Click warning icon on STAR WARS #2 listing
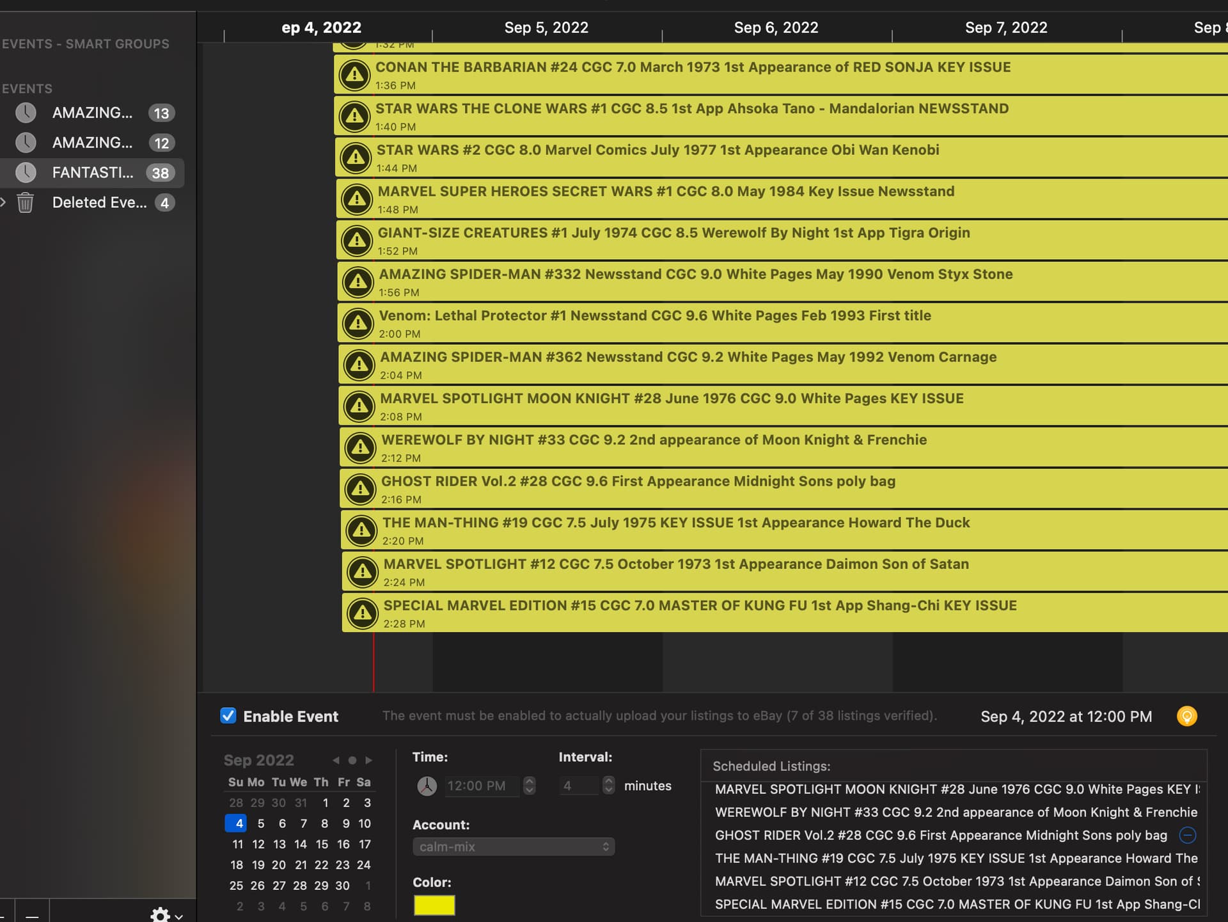 tap(356, 158)
